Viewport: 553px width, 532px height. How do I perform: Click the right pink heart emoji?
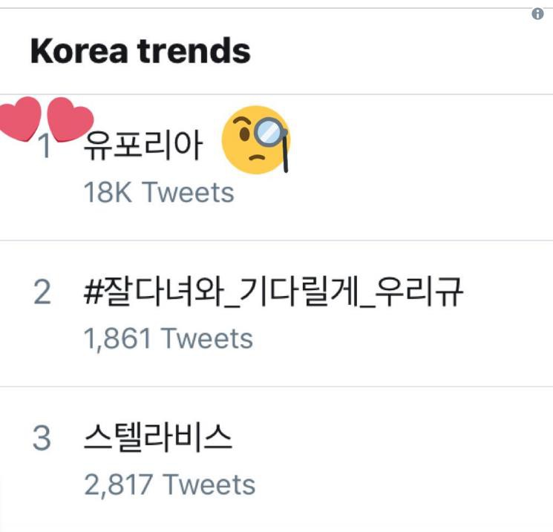point(70,119)
